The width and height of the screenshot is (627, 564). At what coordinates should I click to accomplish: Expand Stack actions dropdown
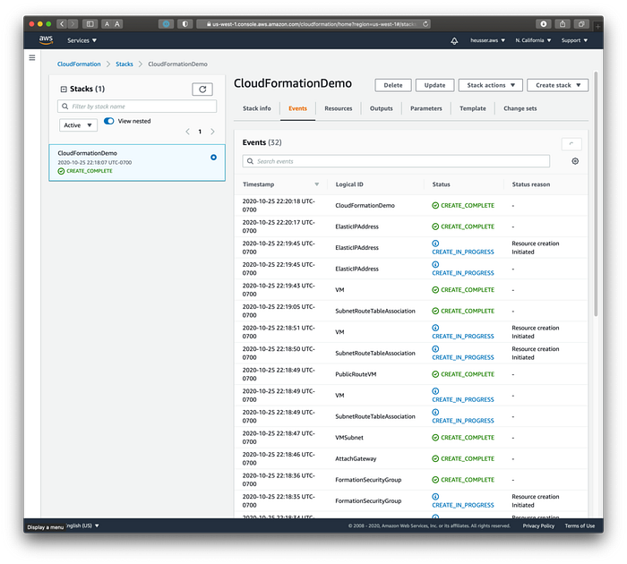click(491, 85)
